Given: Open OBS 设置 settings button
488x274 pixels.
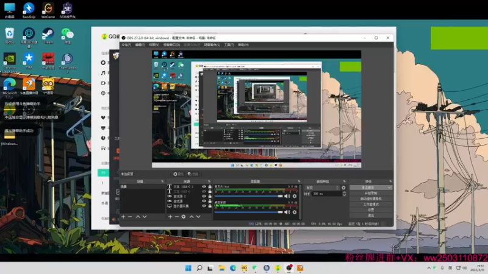Looking at the screenshot, I should 371,210.
